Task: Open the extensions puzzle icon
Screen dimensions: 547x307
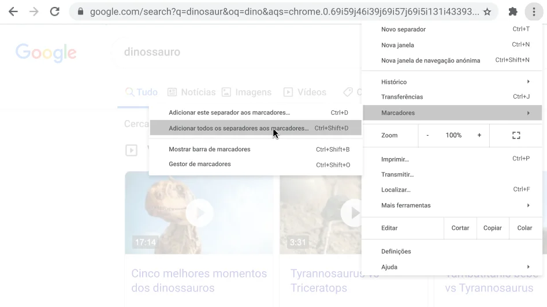Action: 512,12
